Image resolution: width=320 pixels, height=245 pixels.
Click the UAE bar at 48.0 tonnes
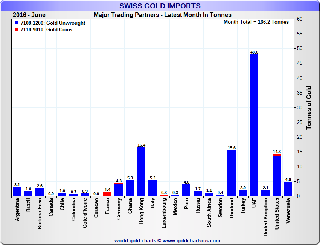pyautogui.click(x=254, y=125)
